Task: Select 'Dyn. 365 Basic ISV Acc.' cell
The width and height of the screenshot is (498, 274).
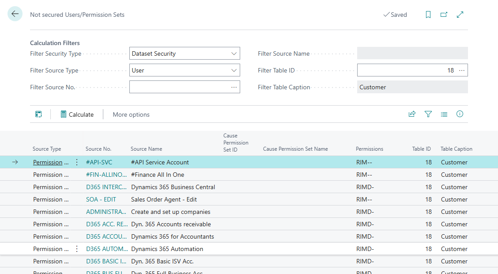Action: [x=162, y=261]
